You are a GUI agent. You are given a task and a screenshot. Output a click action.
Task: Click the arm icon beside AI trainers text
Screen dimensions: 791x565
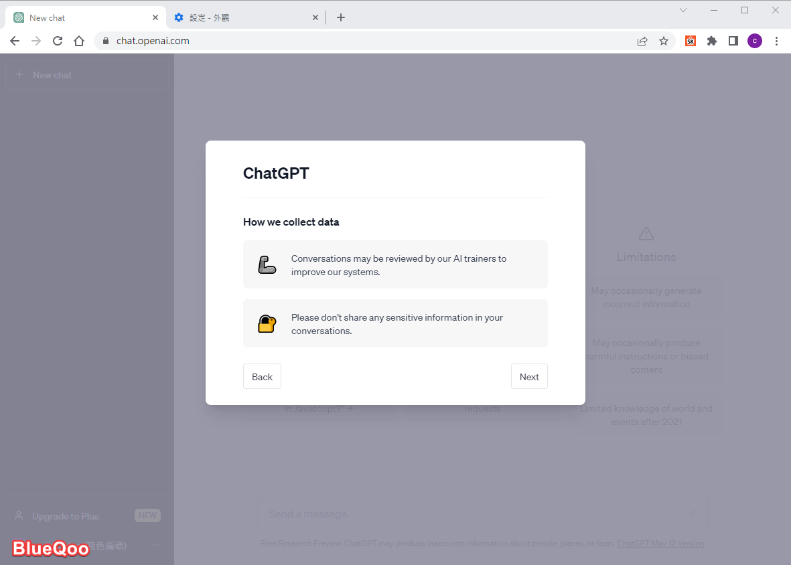(267, 264)
